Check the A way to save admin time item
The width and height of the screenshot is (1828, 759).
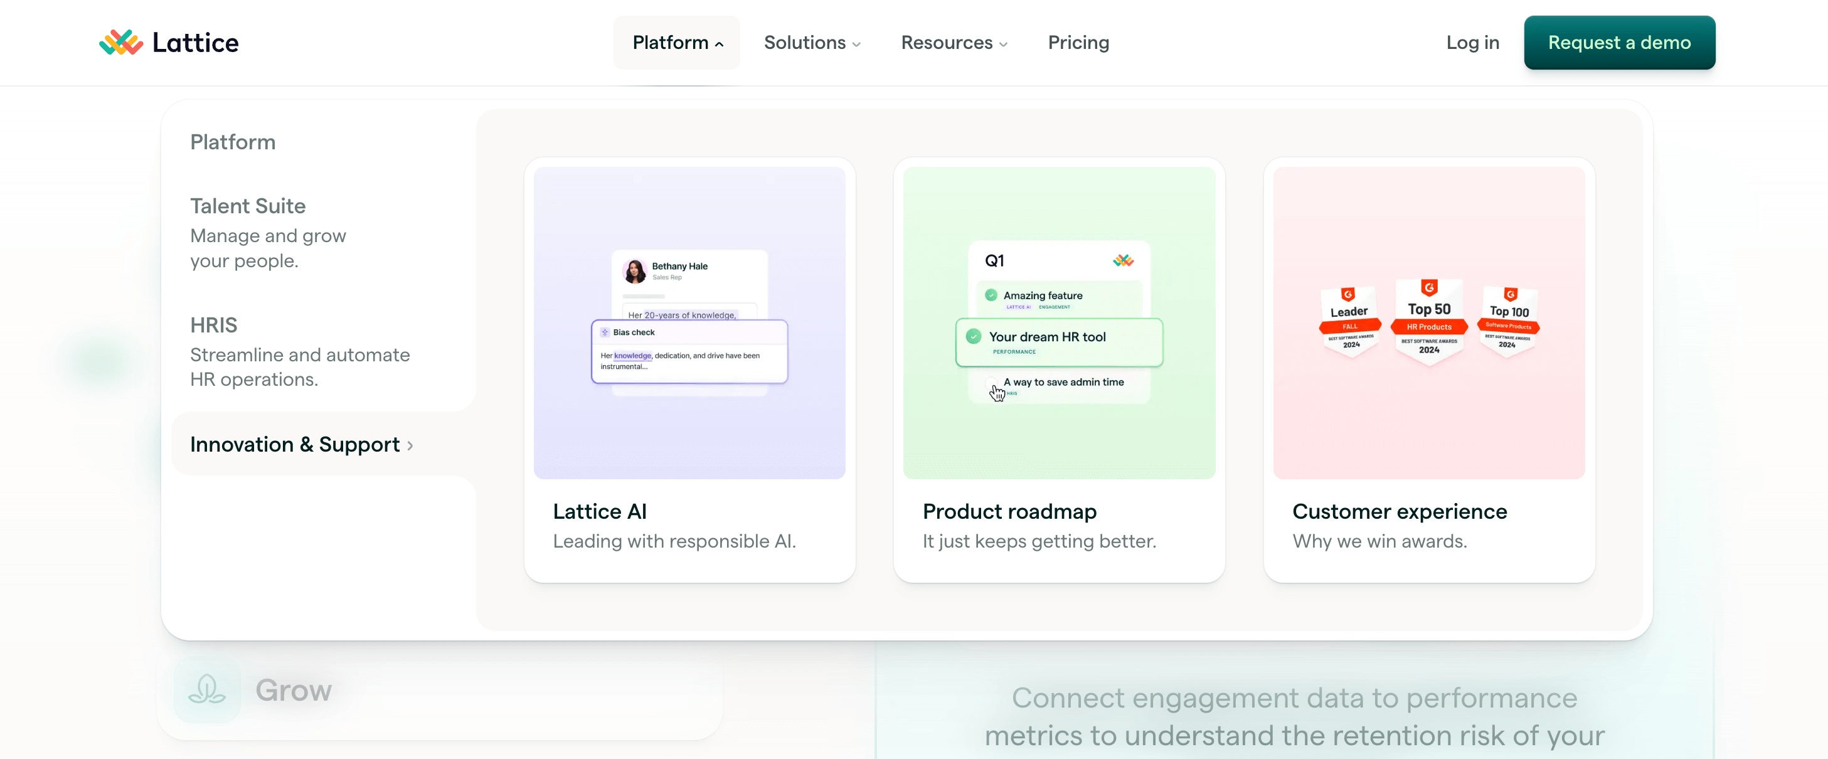click(991, 384)
